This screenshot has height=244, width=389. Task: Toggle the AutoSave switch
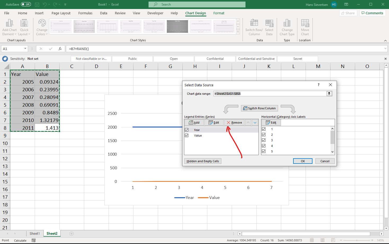[x=26, y=4]
